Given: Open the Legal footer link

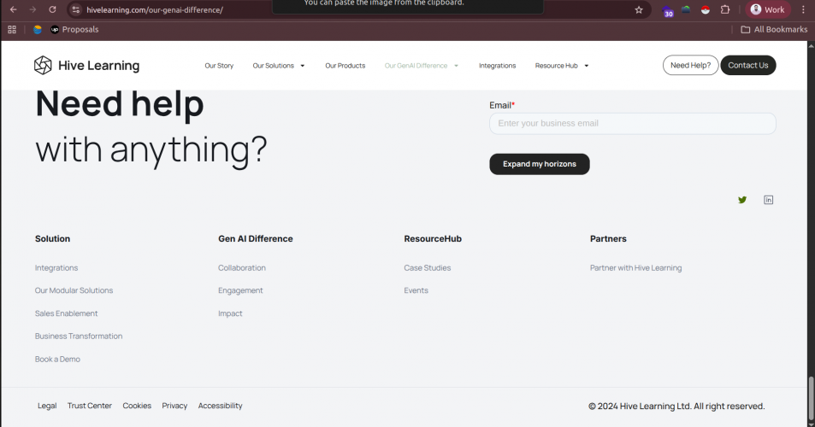Looking at the screenshot, I should click(x=47, y=406).
